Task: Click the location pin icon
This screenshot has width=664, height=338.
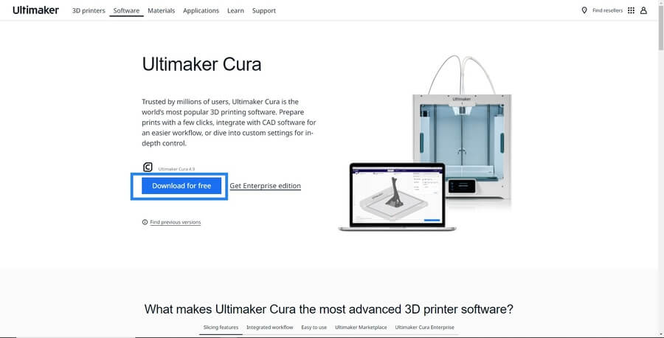Action: point(584,10)
